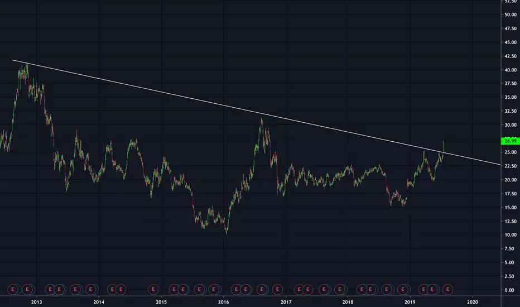Click the 2015 year label on time axis
This screenshot has width=520, height=307.
[x=161, y=302]
